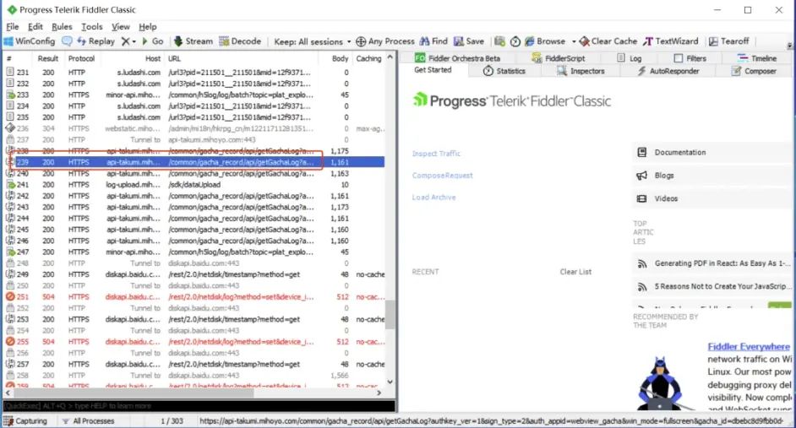This screenshot has height=428, width=796.
Task: Click the comment speech bubble icon
Action: (67, 41)
